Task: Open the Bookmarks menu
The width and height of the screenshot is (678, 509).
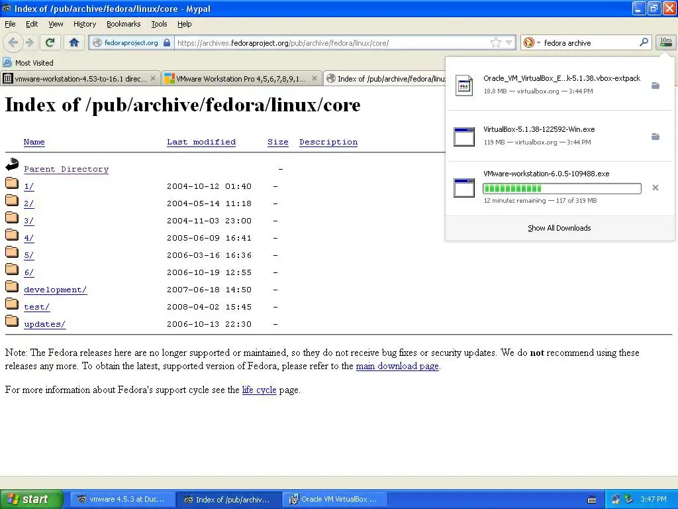Action: tap(123, 25)
